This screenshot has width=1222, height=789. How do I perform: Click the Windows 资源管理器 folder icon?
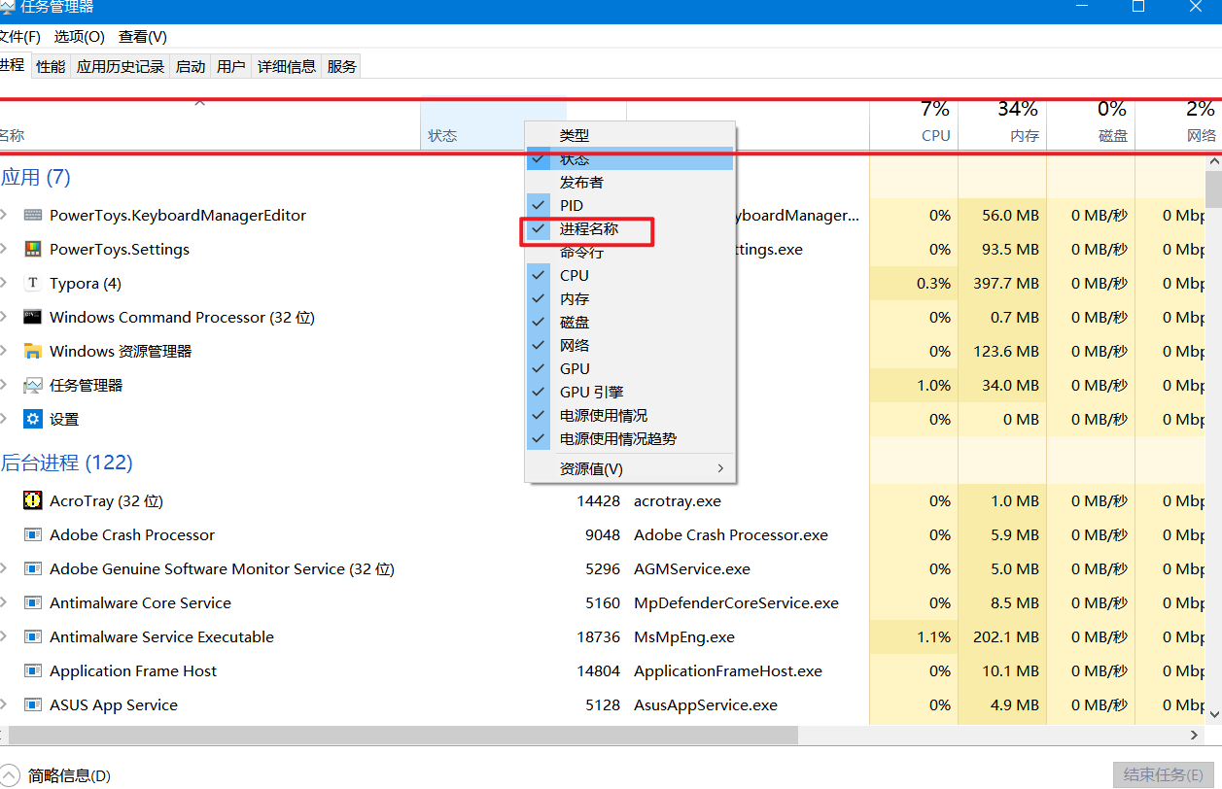33,352
